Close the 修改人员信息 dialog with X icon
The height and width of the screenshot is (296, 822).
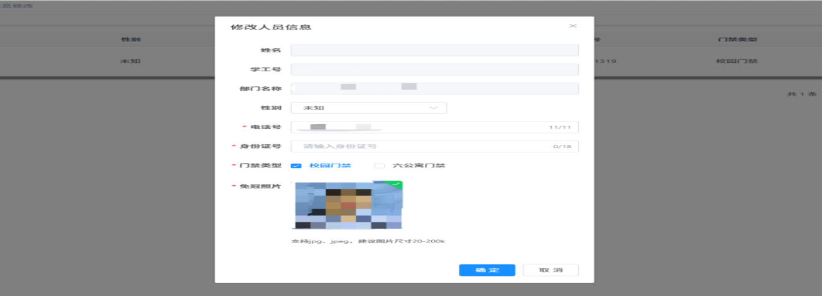pyautogui.click(x=573, y=26)
